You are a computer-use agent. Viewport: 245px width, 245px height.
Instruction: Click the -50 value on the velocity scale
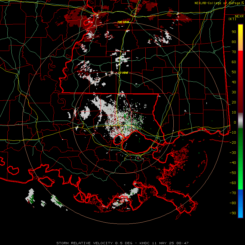[x=233, y=173]
